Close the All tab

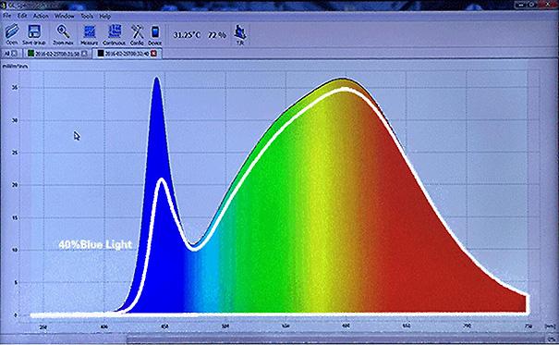click(x=14, y=54)
